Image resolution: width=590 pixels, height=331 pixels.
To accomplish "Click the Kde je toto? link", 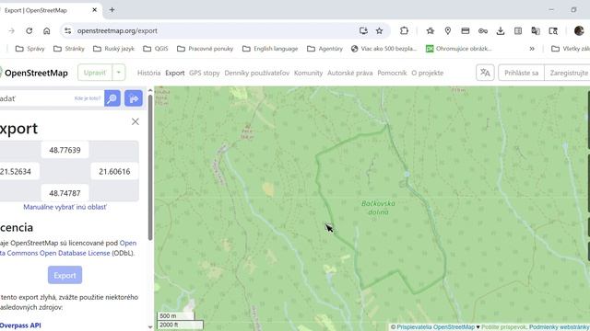I will (88, 98).
